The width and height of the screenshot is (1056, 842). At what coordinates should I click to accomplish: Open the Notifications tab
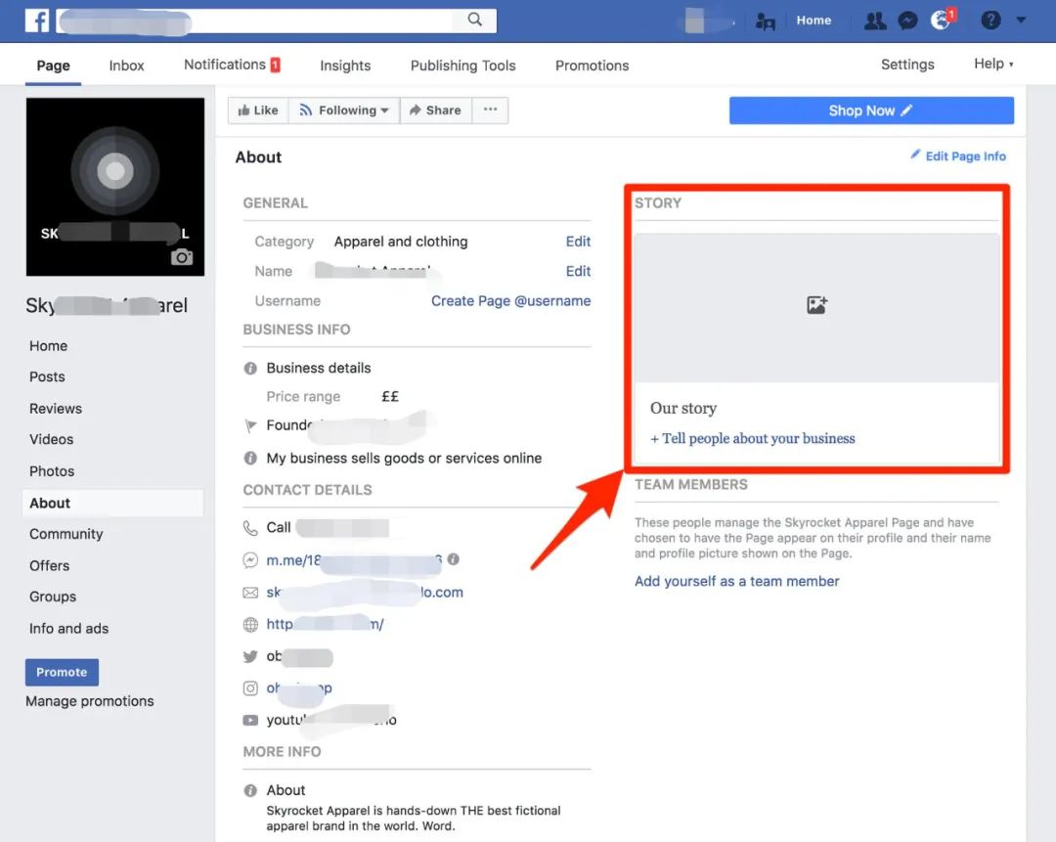click(232, 64)
